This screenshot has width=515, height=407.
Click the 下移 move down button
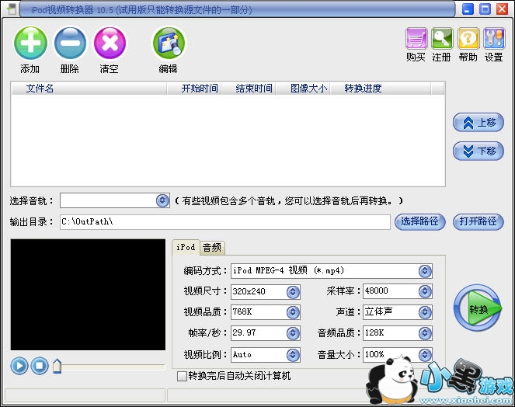pos(478,151)
